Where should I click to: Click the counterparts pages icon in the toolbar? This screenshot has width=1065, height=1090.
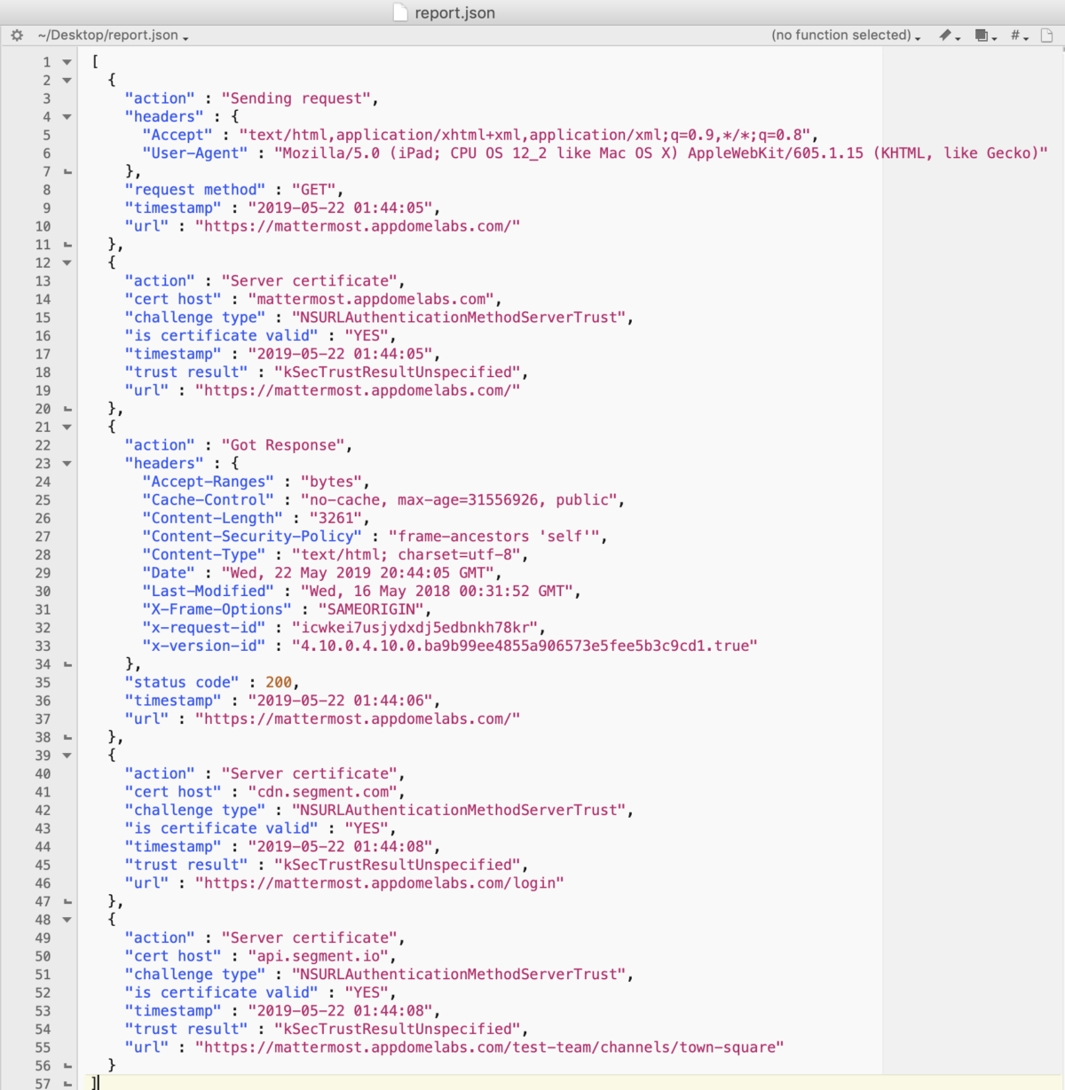980,35
